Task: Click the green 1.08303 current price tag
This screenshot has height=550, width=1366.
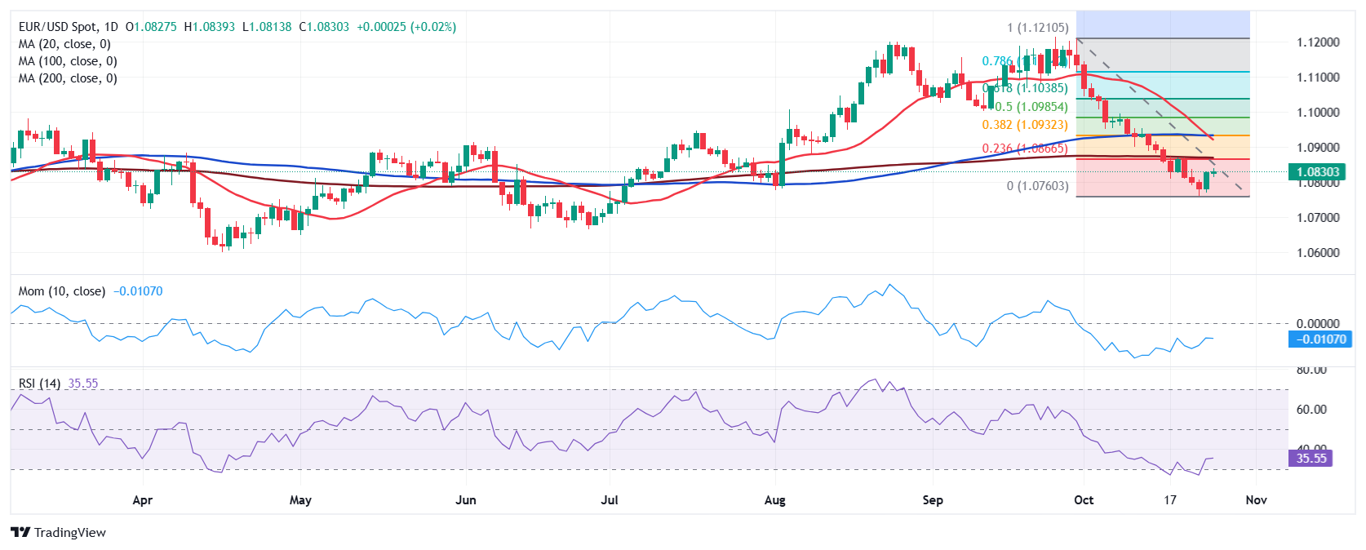Action: [1318, 172]
